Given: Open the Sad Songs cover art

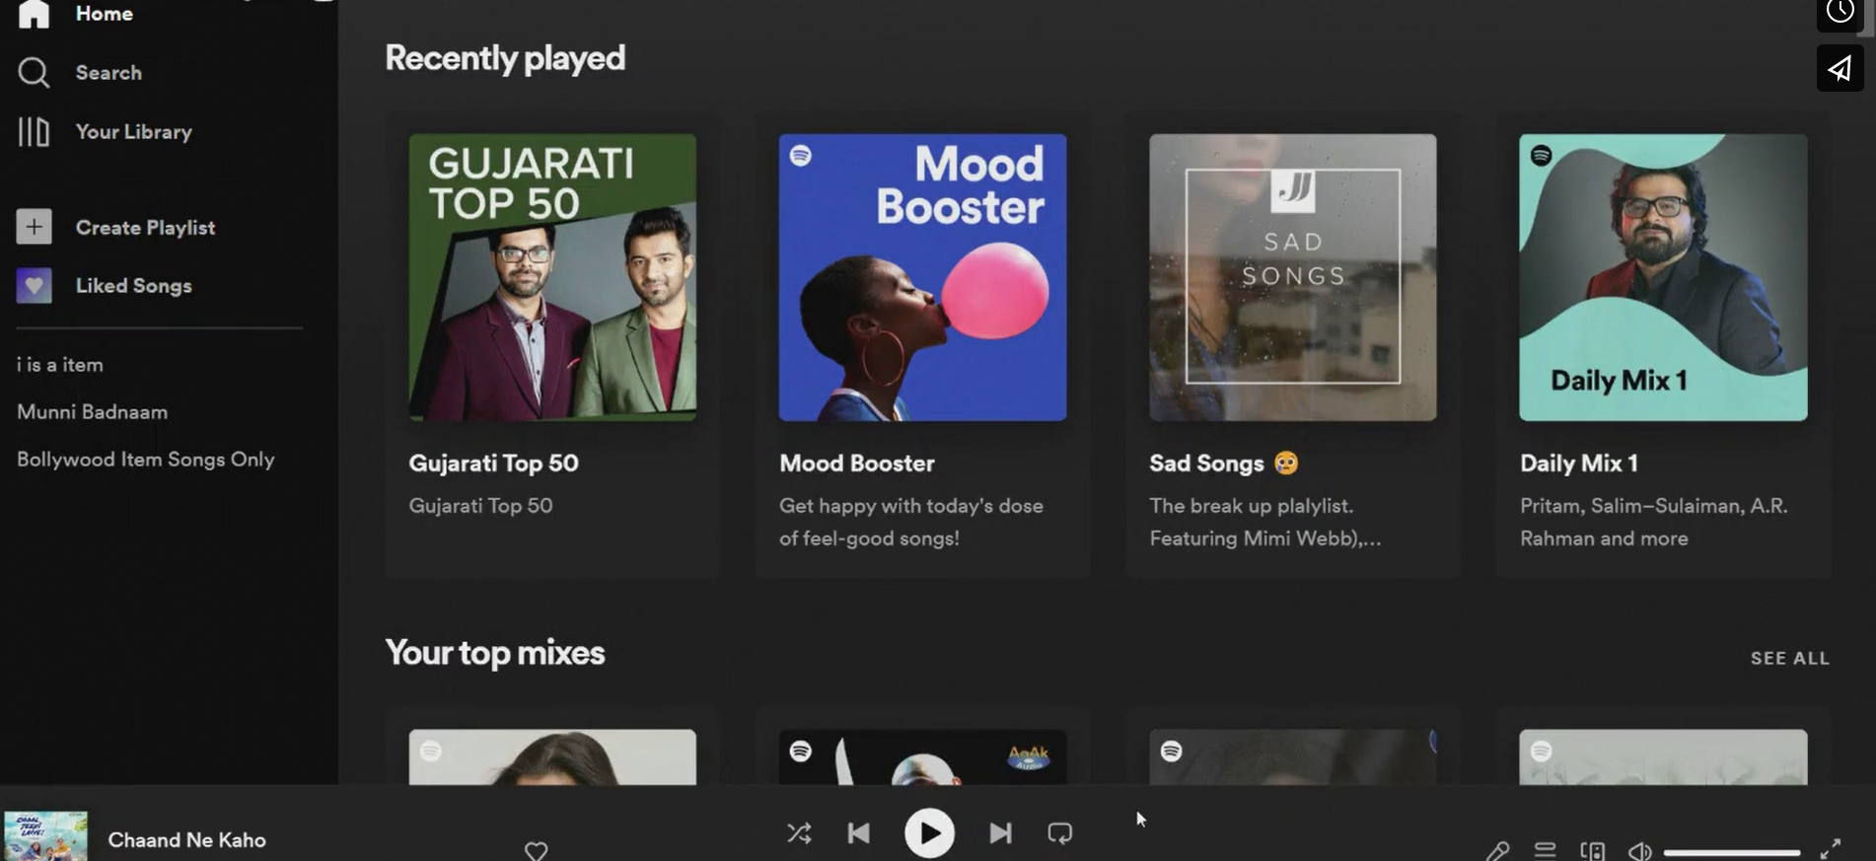Looking at the screenshot, I should click(1292, 277).
